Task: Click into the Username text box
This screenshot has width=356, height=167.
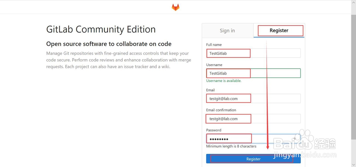Action: [x=253, y=73]
